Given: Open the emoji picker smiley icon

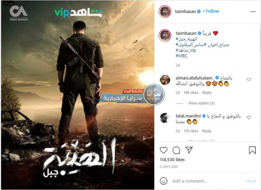Looking at the screenshot, I should point(164,181).
